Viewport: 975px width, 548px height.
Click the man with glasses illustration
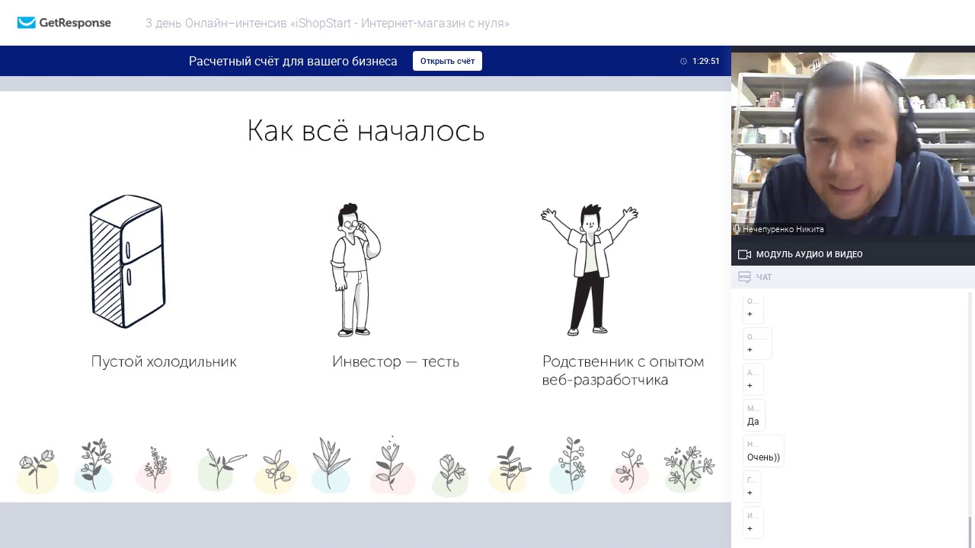[x=355, y=270]
